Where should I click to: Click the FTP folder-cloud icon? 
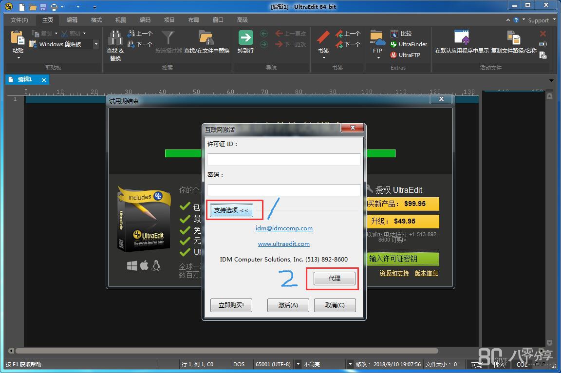pos(377,38)
